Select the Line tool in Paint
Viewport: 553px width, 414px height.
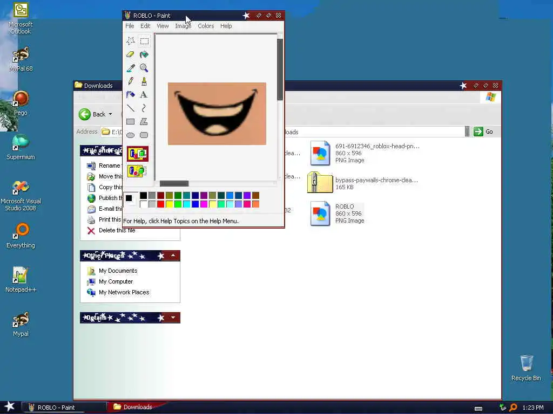(131, 108)
